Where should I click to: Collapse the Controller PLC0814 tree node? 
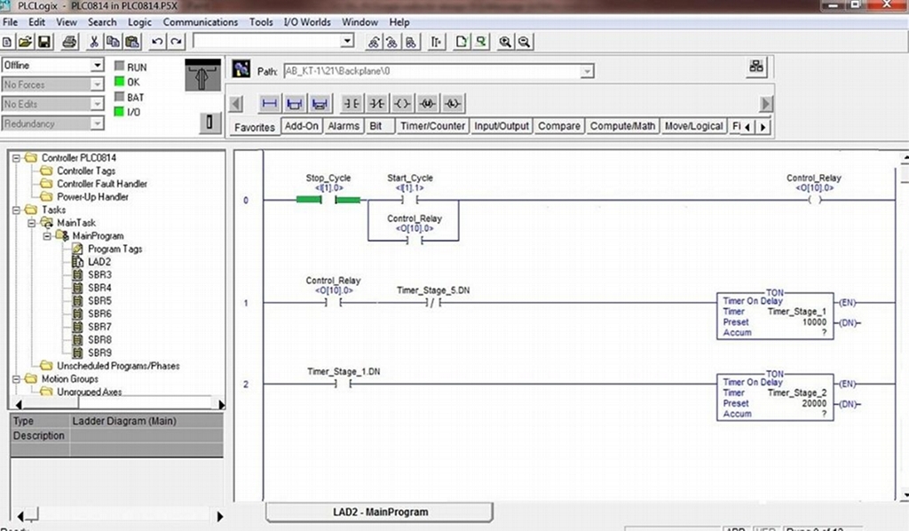click(17, 158)
